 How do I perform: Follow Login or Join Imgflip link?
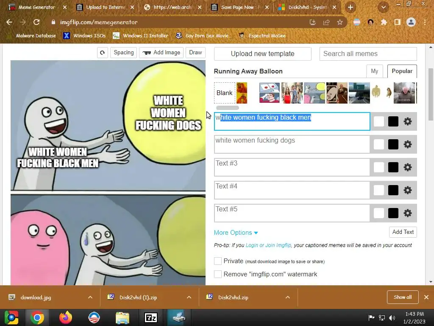(x=268, y=245)
